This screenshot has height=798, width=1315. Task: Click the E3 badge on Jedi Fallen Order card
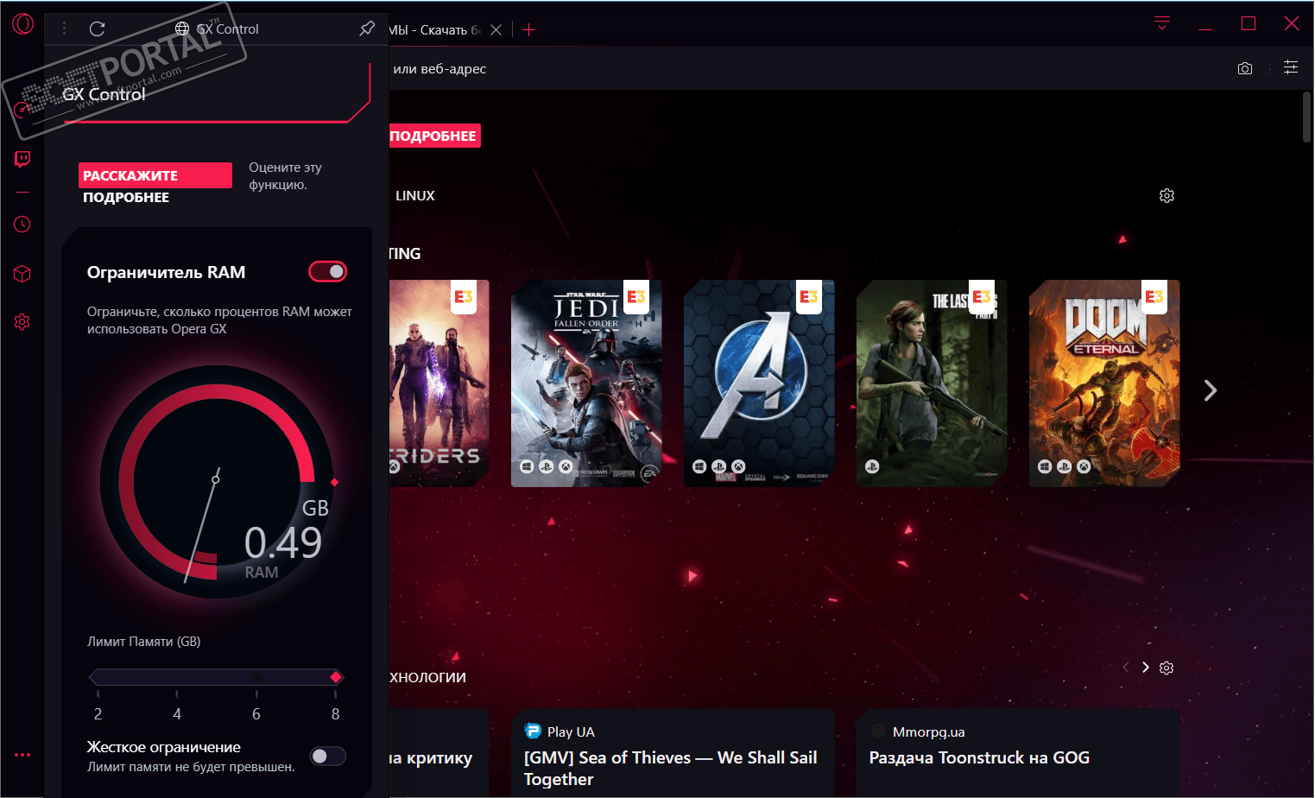click(x=636, y=296)
